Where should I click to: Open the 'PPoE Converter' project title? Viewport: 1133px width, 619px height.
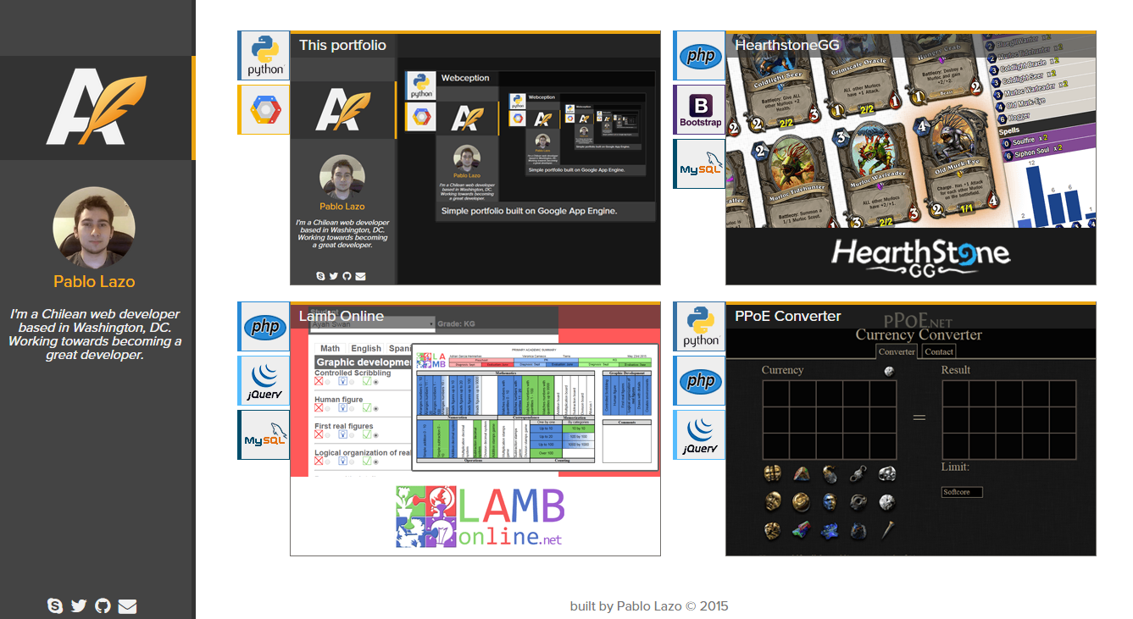tap(788, 317)
